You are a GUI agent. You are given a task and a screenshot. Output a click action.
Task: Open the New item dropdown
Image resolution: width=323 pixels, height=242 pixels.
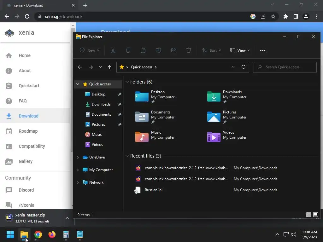click(x=90, y=50)
